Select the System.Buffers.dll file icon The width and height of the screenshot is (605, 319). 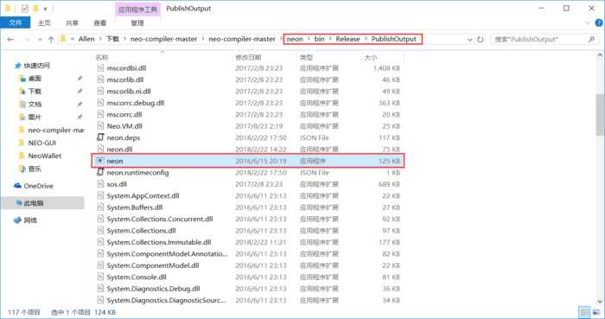coord(100,207)
